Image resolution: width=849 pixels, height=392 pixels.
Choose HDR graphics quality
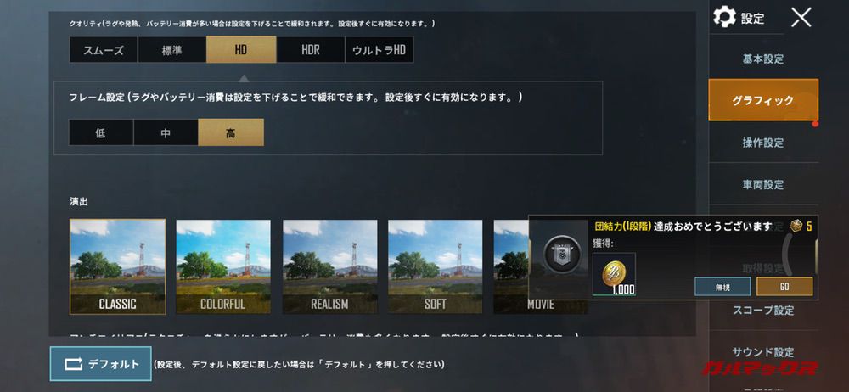point(311,50)
